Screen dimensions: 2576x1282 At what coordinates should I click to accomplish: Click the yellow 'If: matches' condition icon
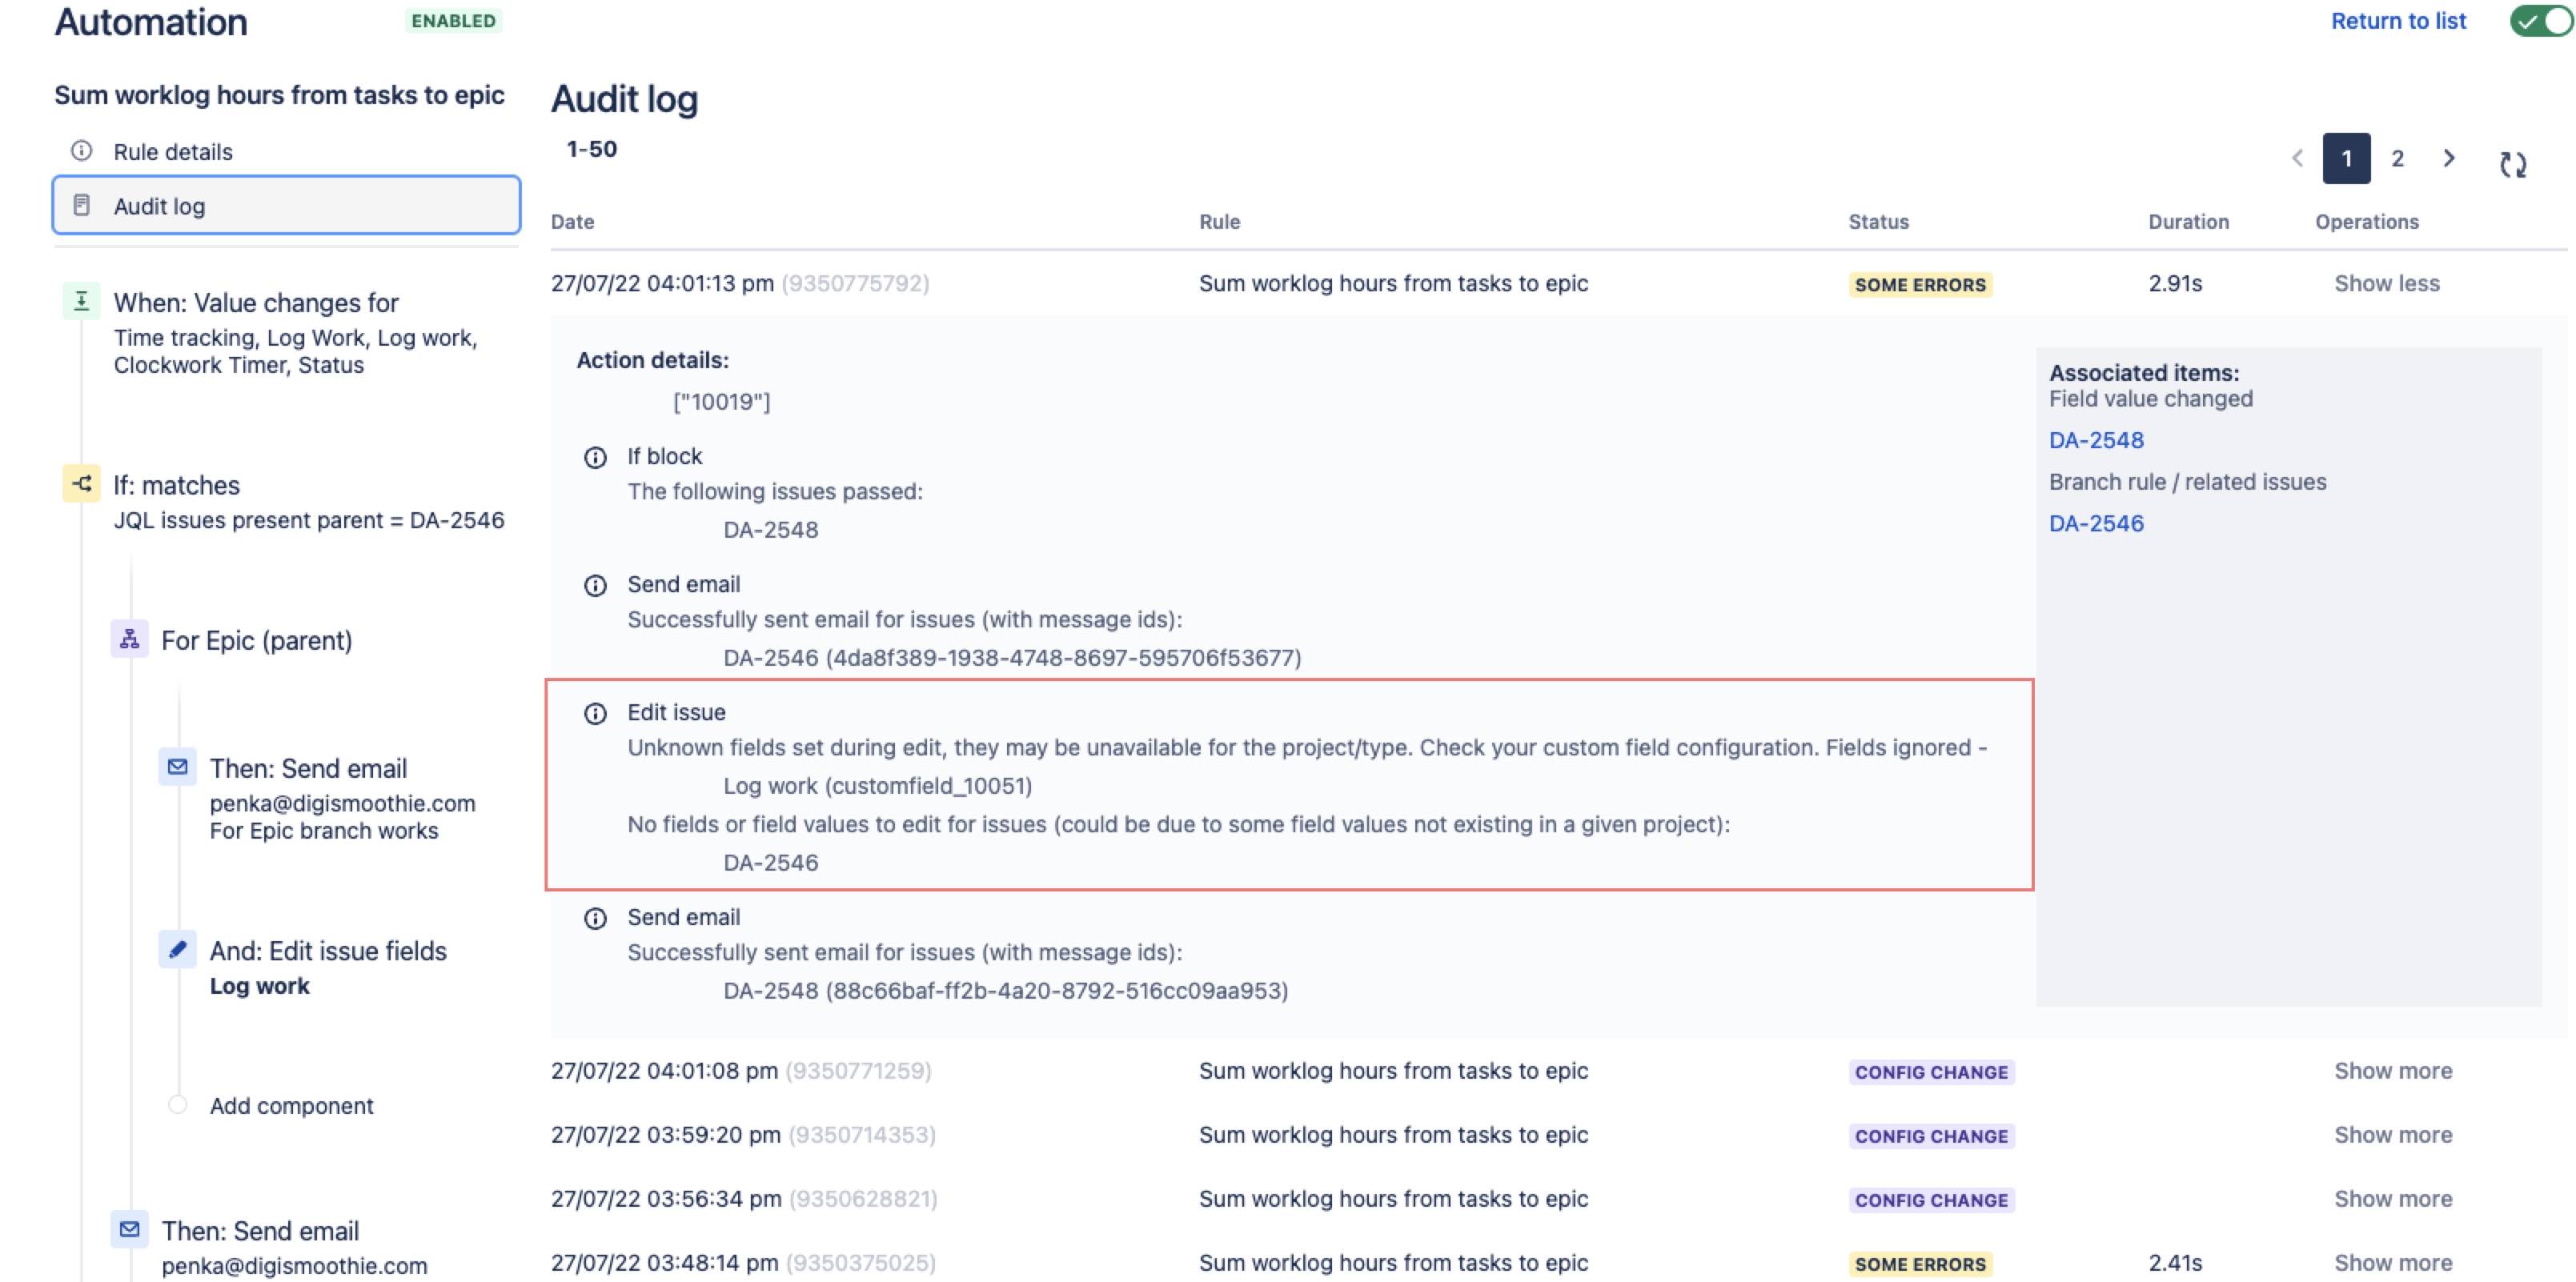click(81, 484)
